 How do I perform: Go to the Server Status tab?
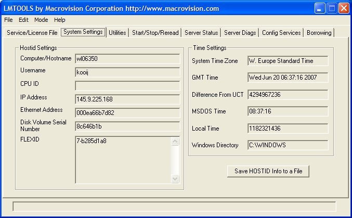(x=201, y=33)
